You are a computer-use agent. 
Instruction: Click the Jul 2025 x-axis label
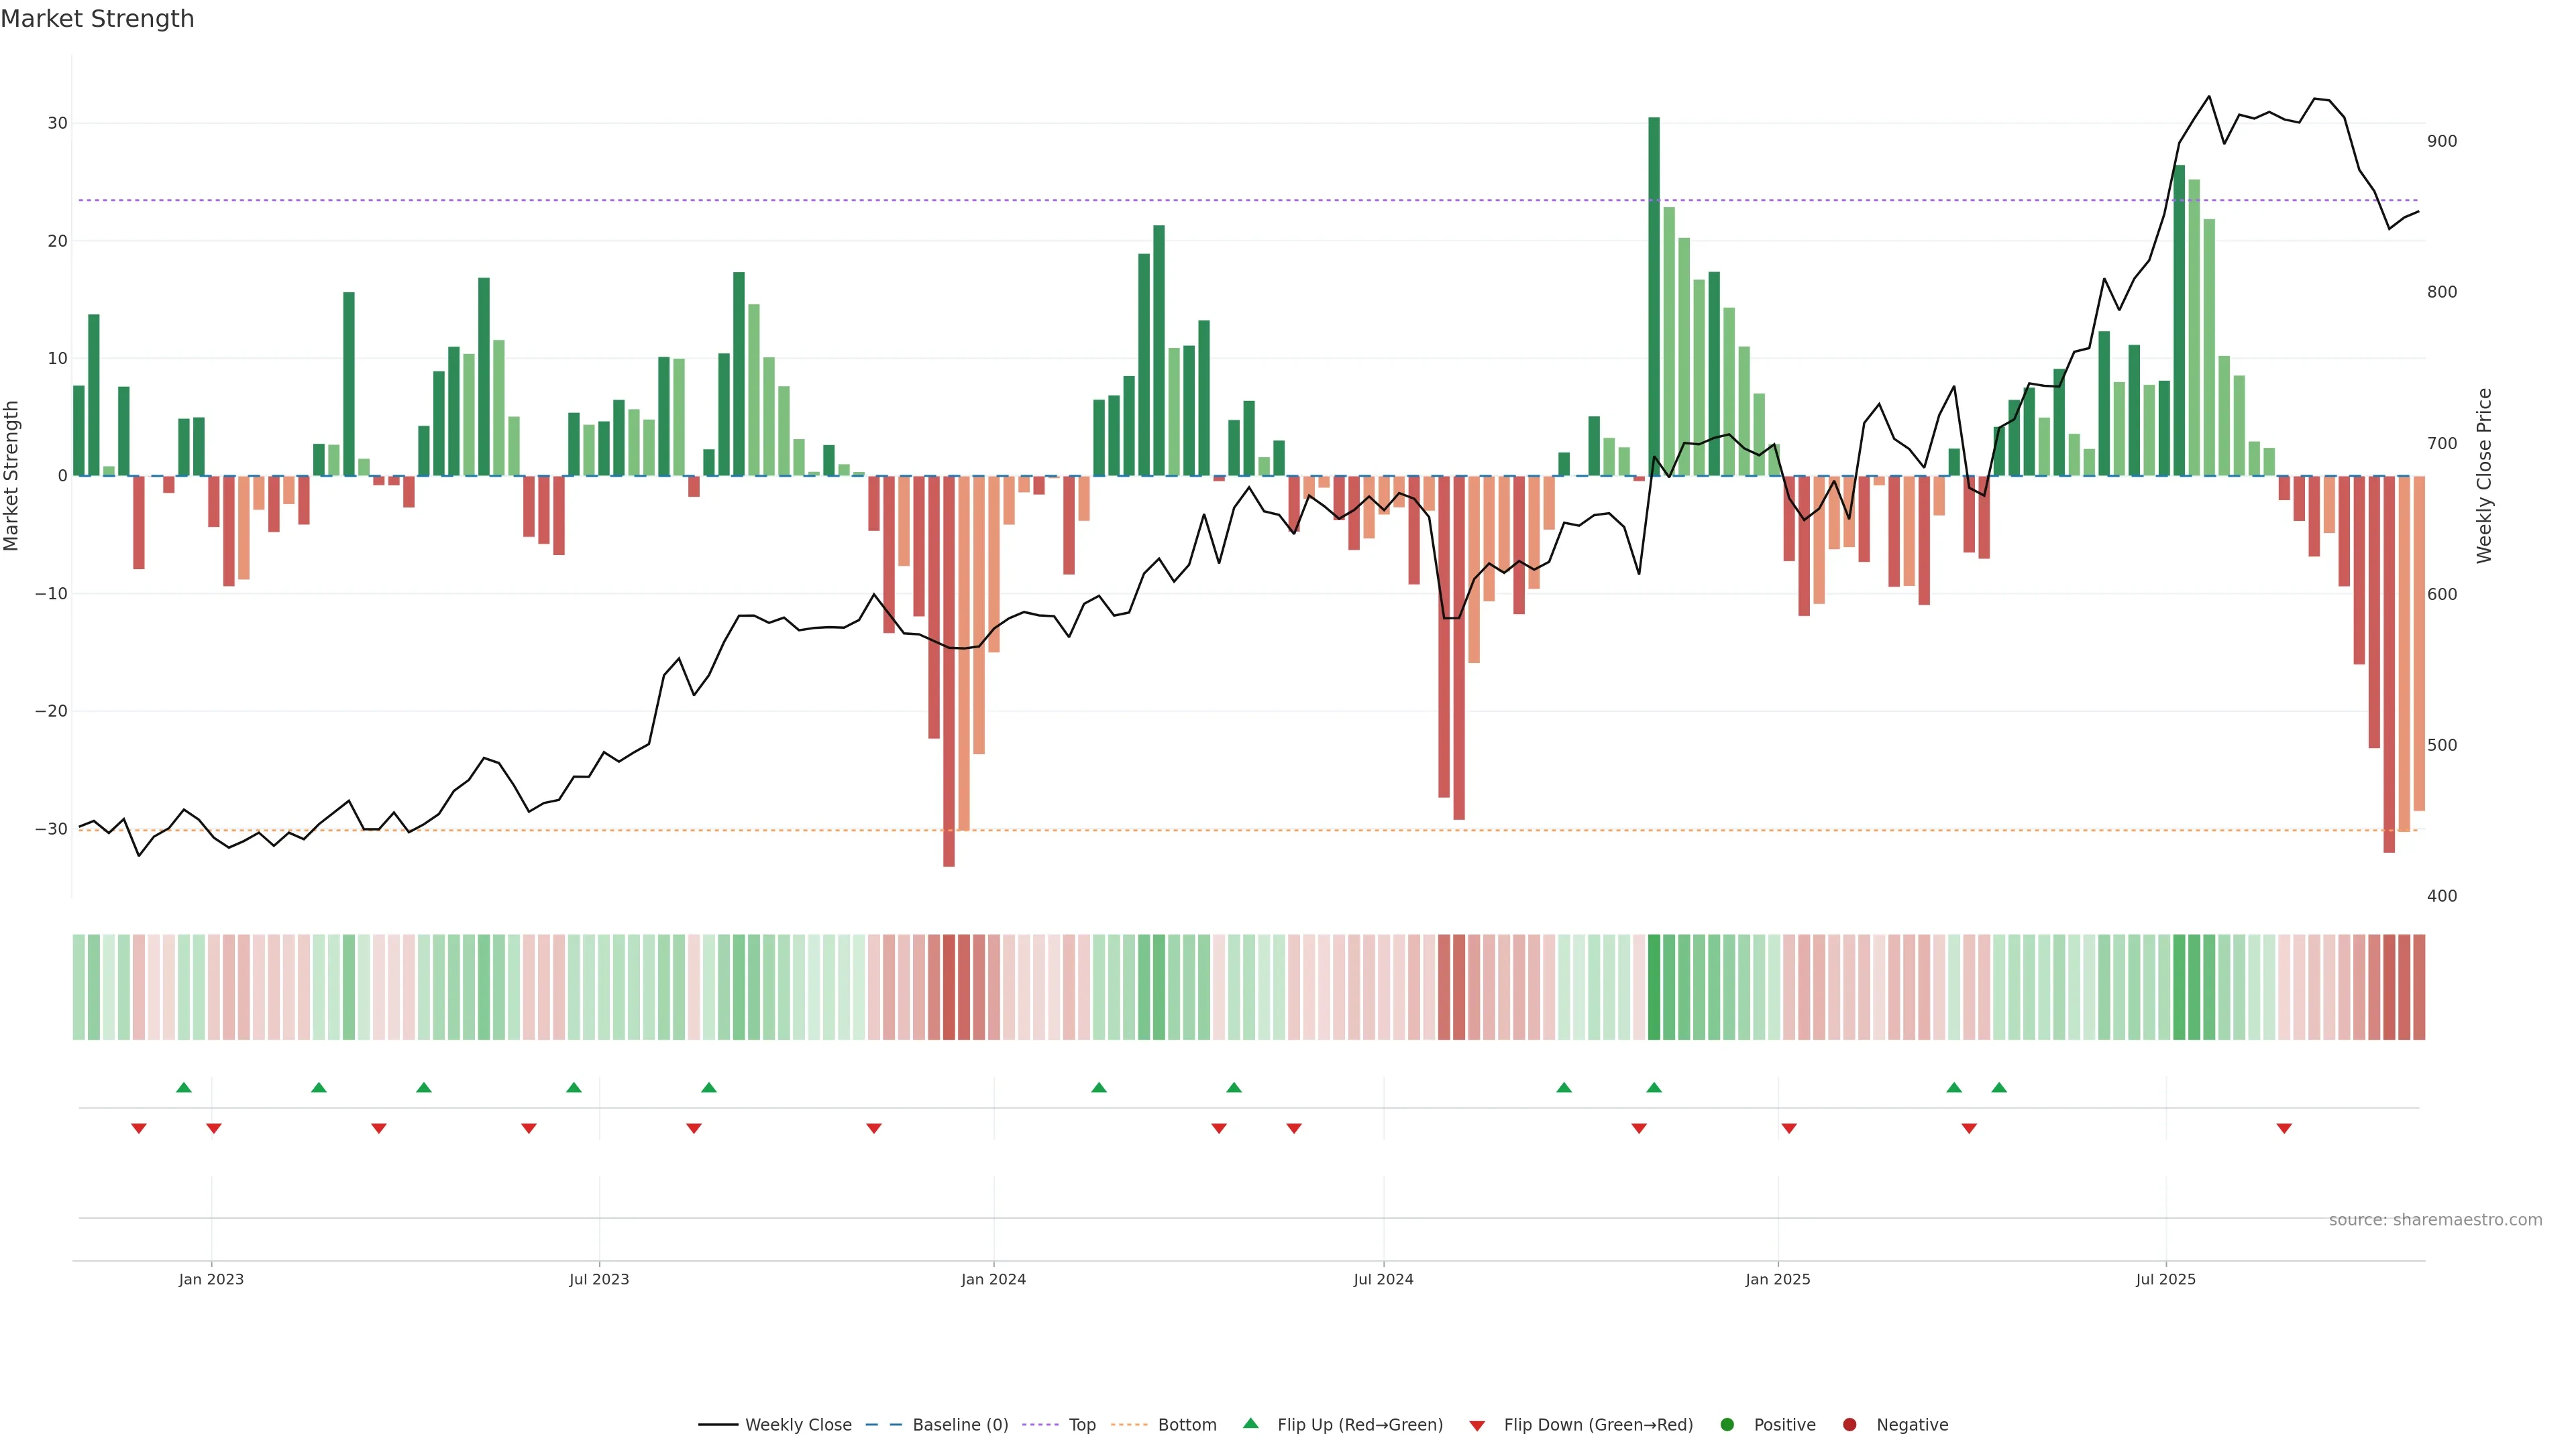2165,1279
